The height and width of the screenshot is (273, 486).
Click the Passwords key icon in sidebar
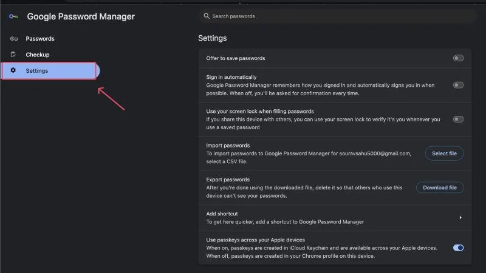click(13, 39)
